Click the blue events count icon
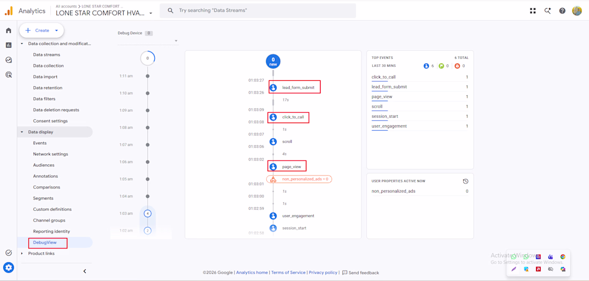Viewport: 589px width, 281px height. (x=426, y=66)
